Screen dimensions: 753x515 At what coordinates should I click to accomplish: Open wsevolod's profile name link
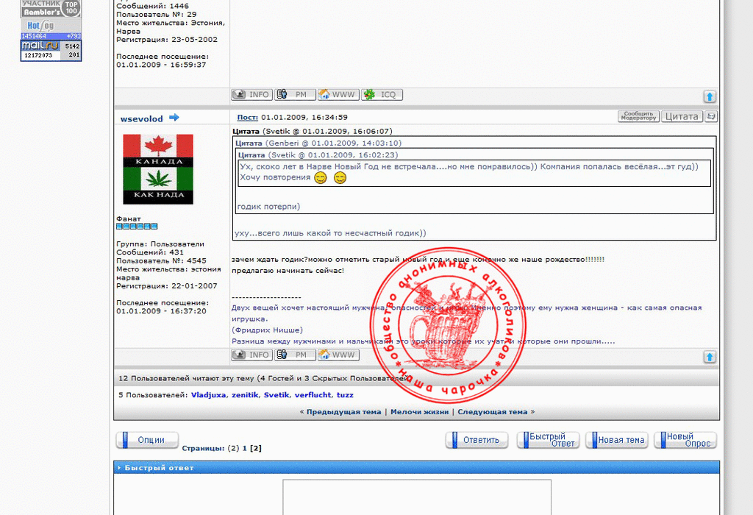141,118
